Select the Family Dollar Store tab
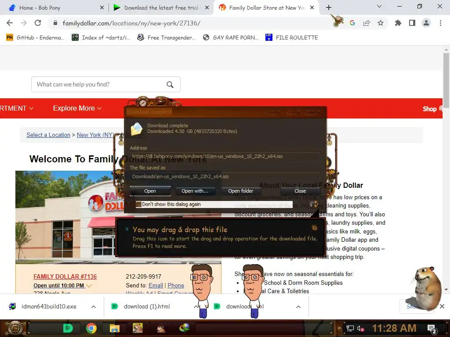The image size is (450, 337). [x=267, y=8]
